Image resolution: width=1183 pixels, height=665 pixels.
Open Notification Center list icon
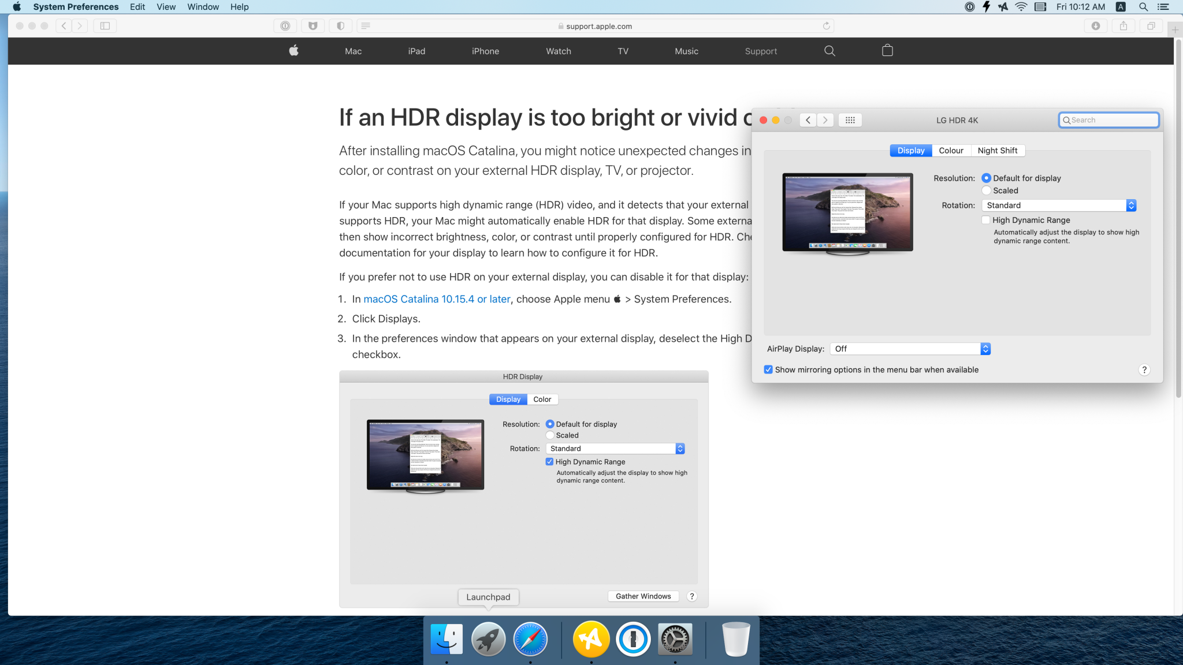click(1163, 7)
